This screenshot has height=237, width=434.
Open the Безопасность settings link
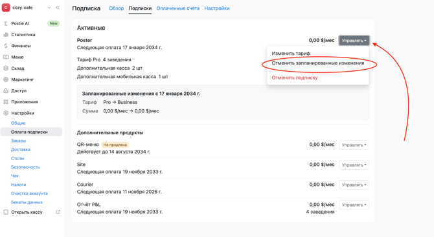point(25,167)
